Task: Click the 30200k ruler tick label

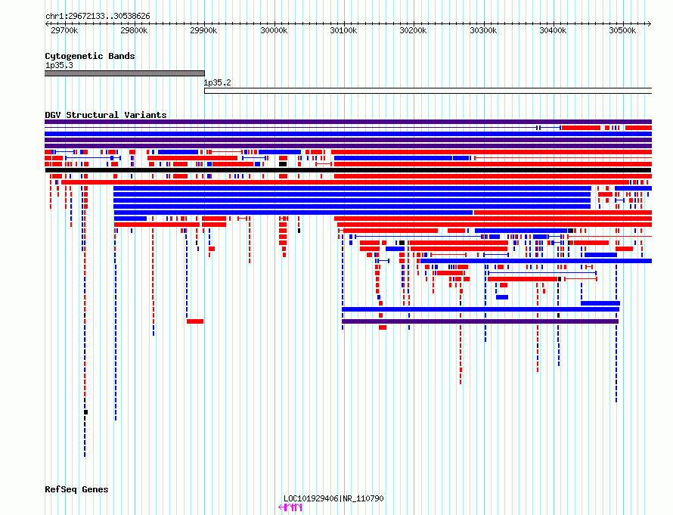Action: point(413,30)
